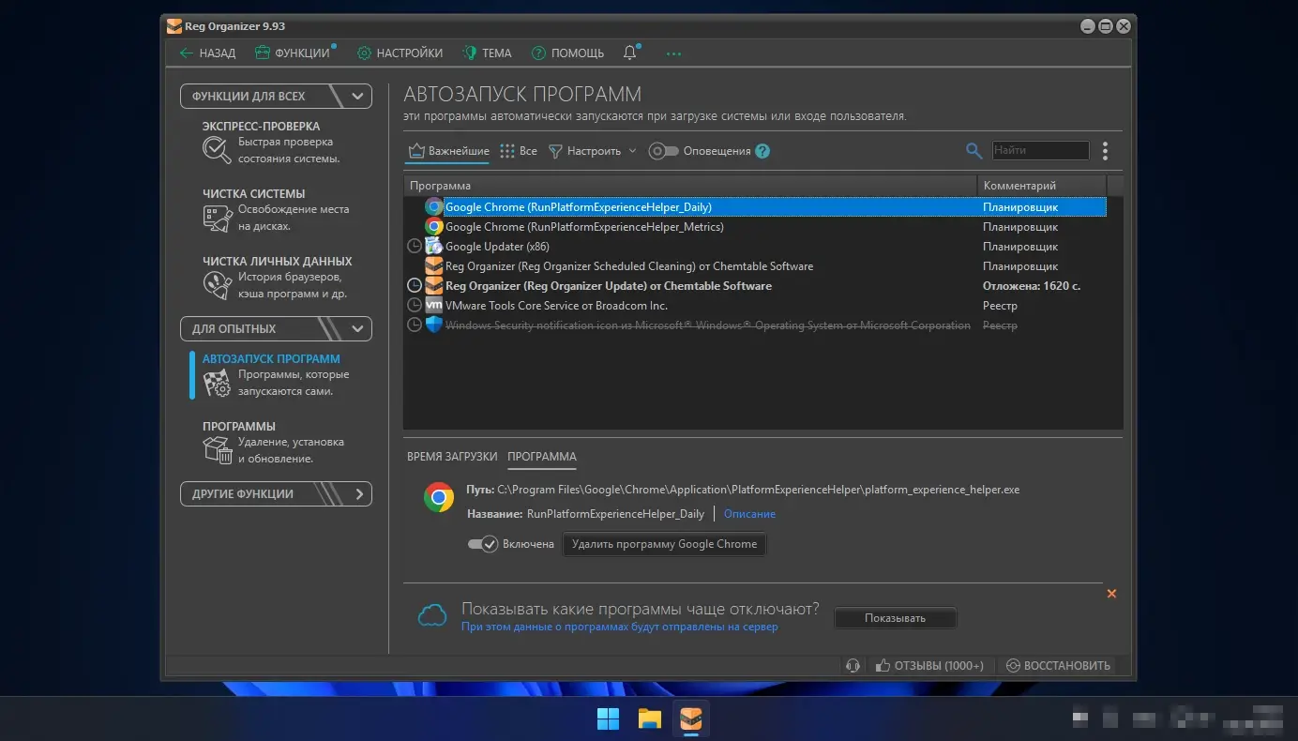
Task: Open Экспресс-проверка via its magnifier icon
Action: tap(217, 150)
